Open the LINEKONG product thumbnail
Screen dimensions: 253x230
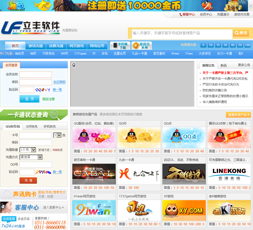click(229, 174)
